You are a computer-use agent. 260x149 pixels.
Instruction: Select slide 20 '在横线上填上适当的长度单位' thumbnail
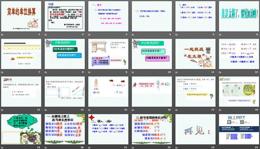pyautogui.click(x=65, y=129)
